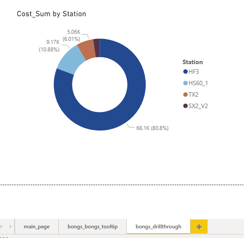Select the thin dark SX2_V2 donut slice
Viewport: 244px width, 238px height.
pyautogui.click(x=97, y=48)
